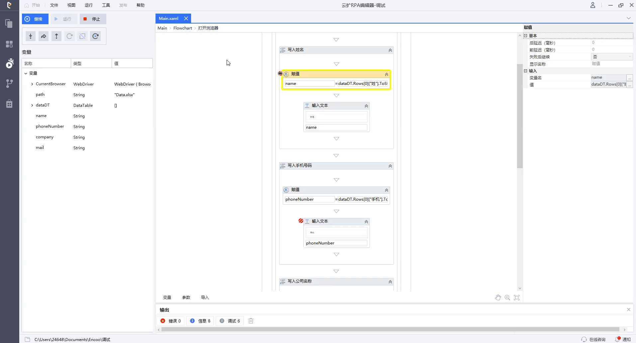Toggle the 调试 6 debug filter

click(230, 321)
